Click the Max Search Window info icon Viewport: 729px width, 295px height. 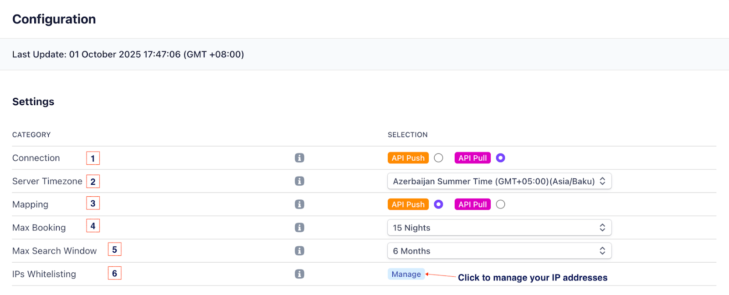click(x=299, y=251)
